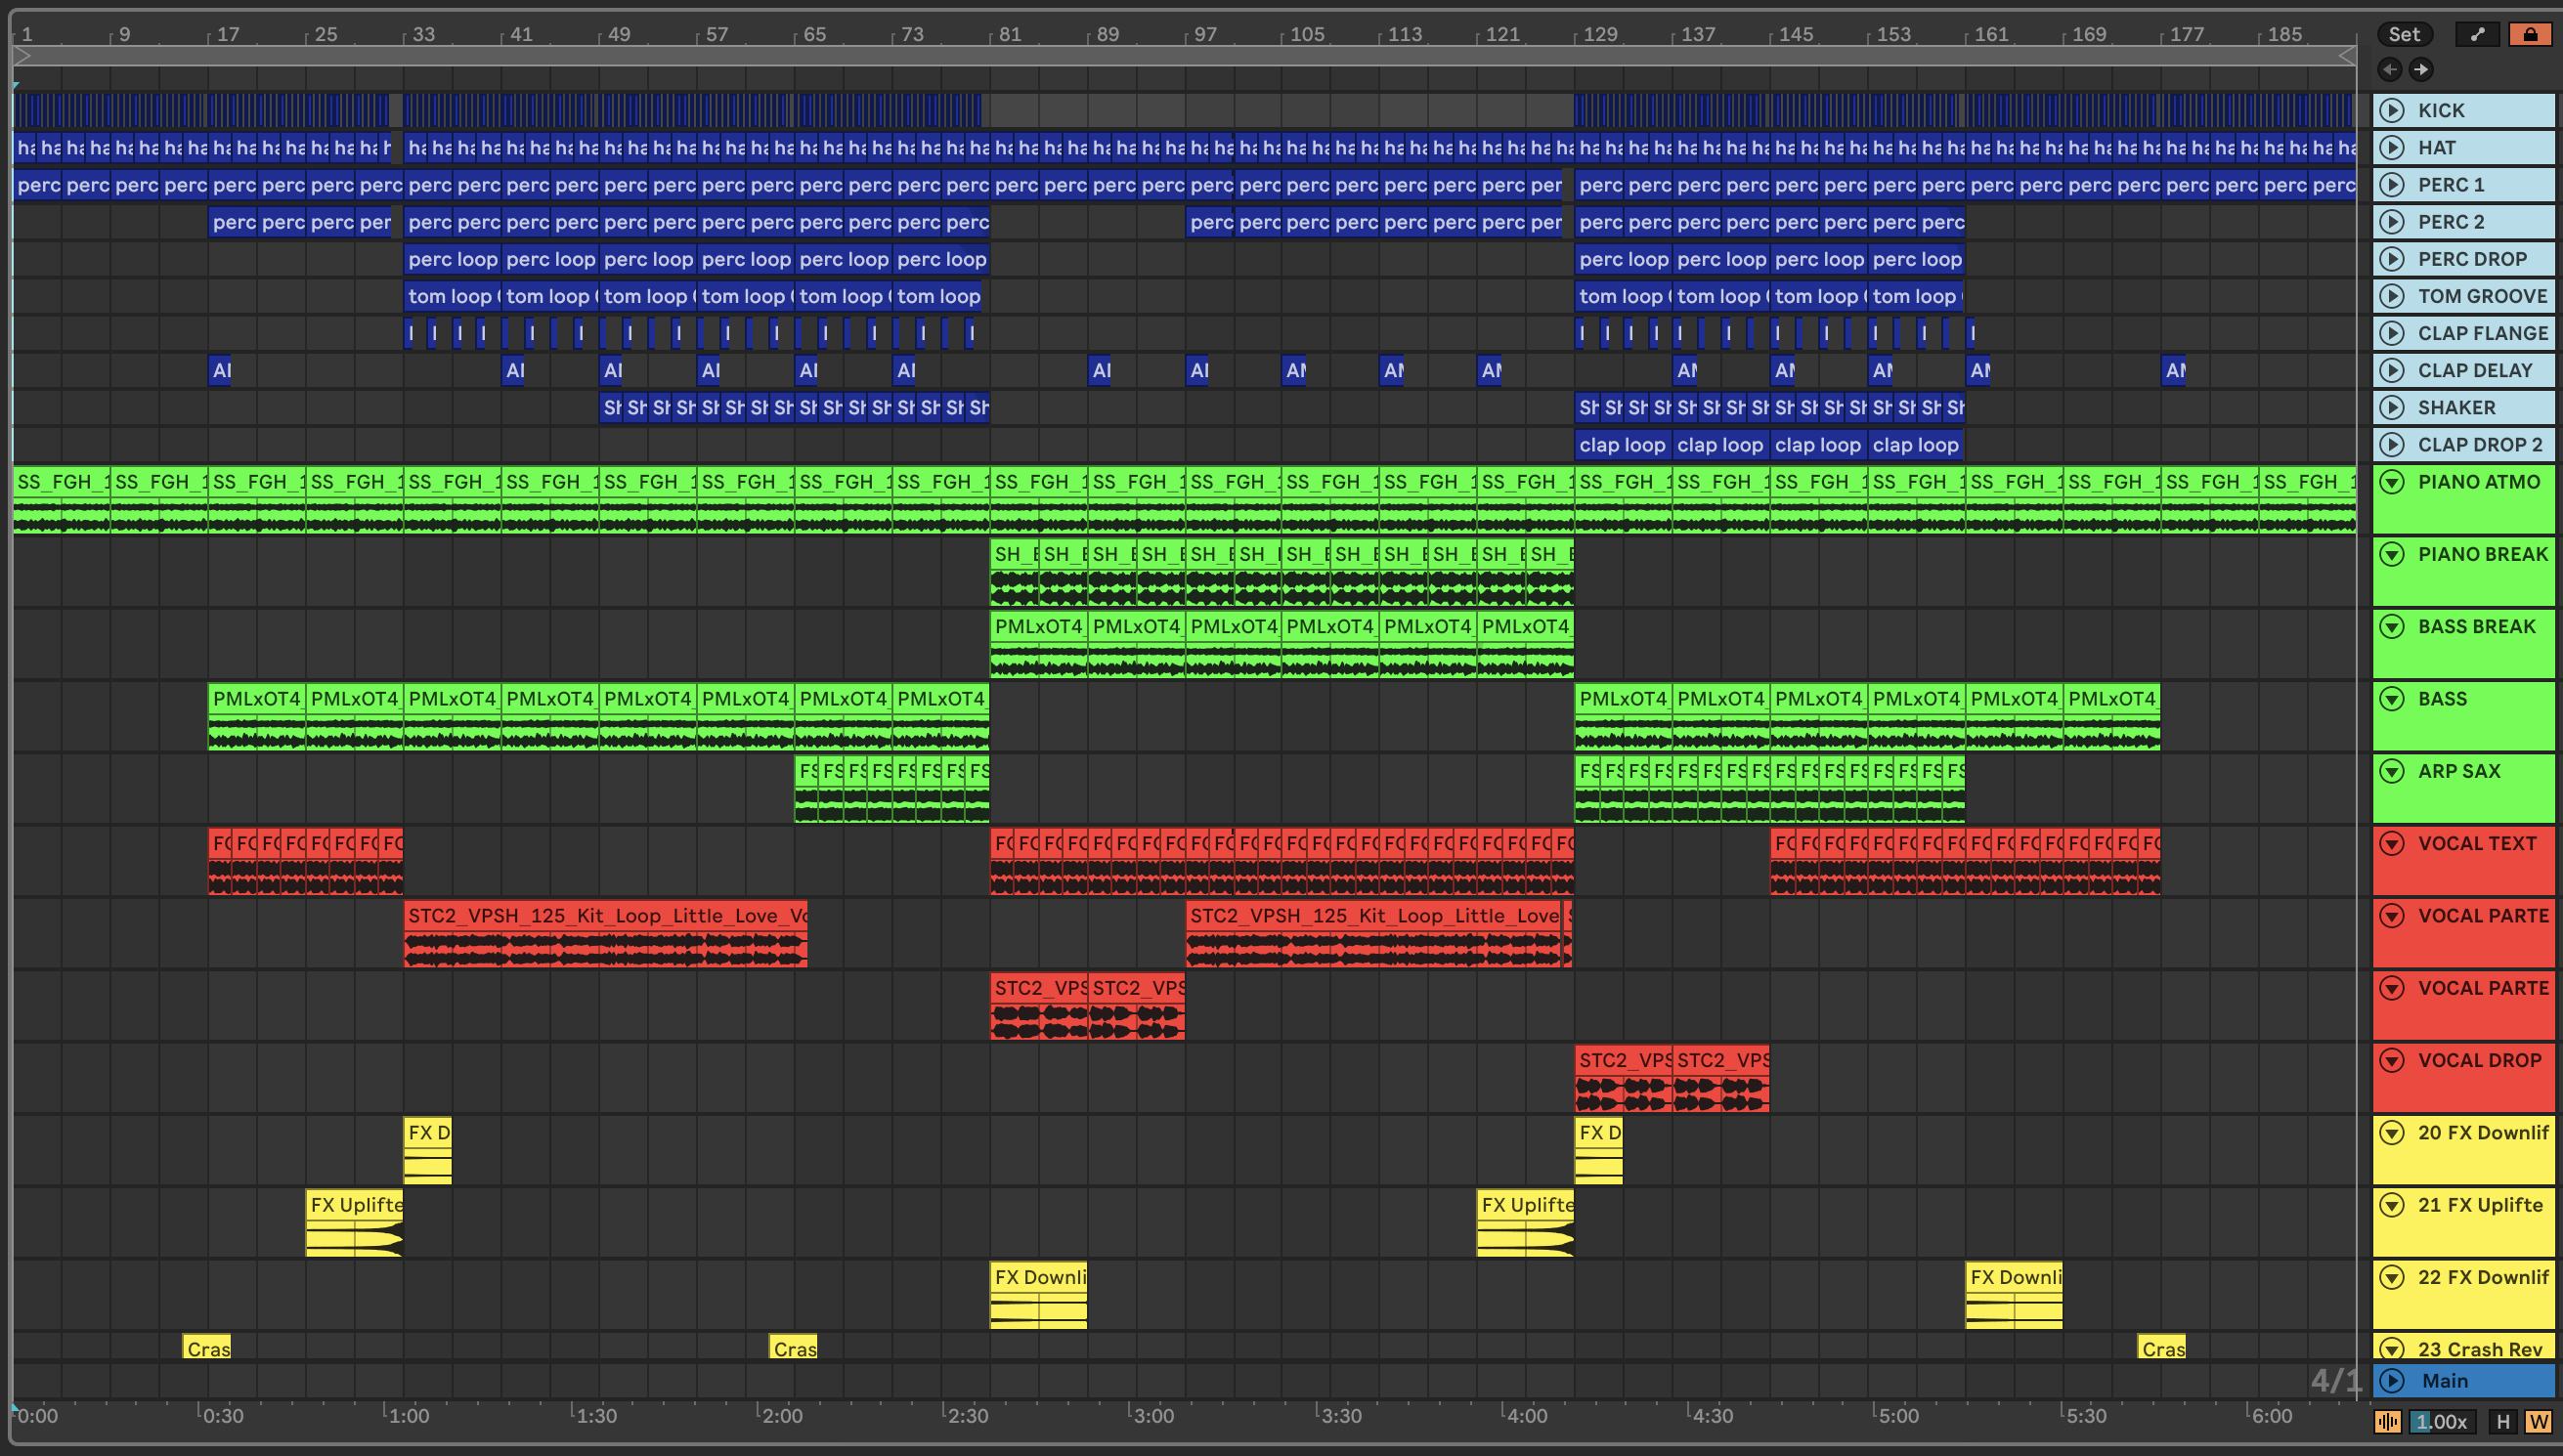This screenshot has height=1456, width=2563.
Task: Click the Set locator button
Action: coord(2404,34)
